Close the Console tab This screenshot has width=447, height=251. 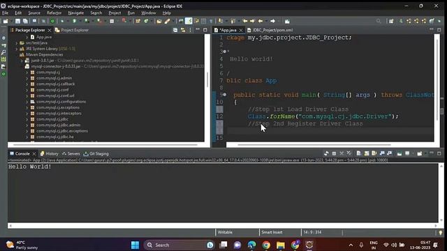(x=34, y=153)
